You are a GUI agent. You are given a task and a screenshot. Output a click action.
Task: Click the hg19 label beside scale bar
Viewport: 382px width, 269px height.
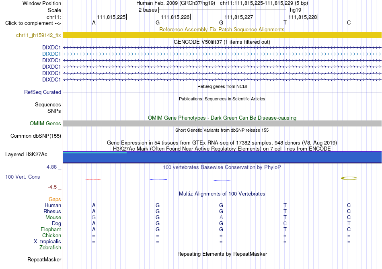point(296,10)
